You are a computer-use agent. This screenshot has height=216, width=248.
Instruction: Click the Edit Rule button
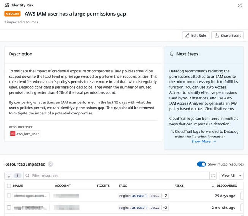pos(196,36)
